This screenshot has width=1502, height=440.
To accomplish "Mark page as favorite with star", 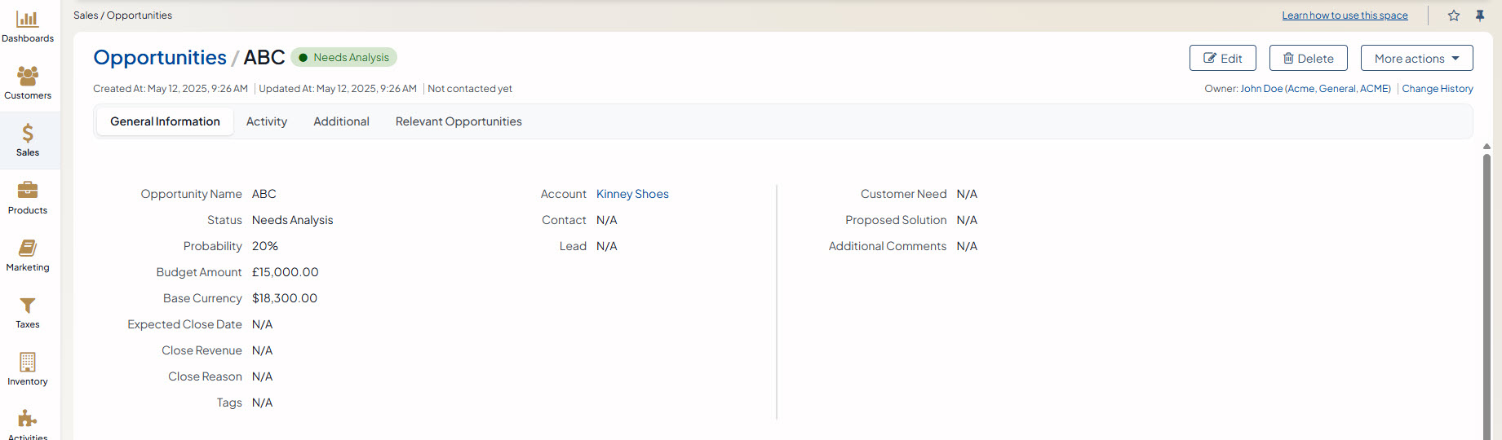I will pyautogui.click(x=1454, y=15).
